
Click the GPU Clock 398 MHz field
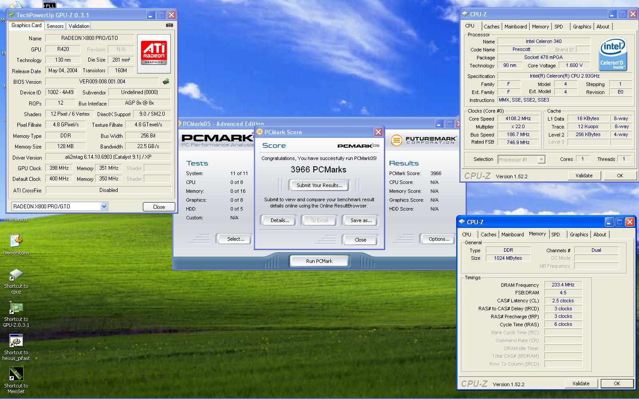tap(59, 168)
